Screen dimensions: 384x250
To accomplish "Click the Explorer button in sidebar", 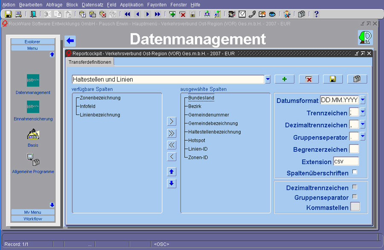I will (32, 42).
